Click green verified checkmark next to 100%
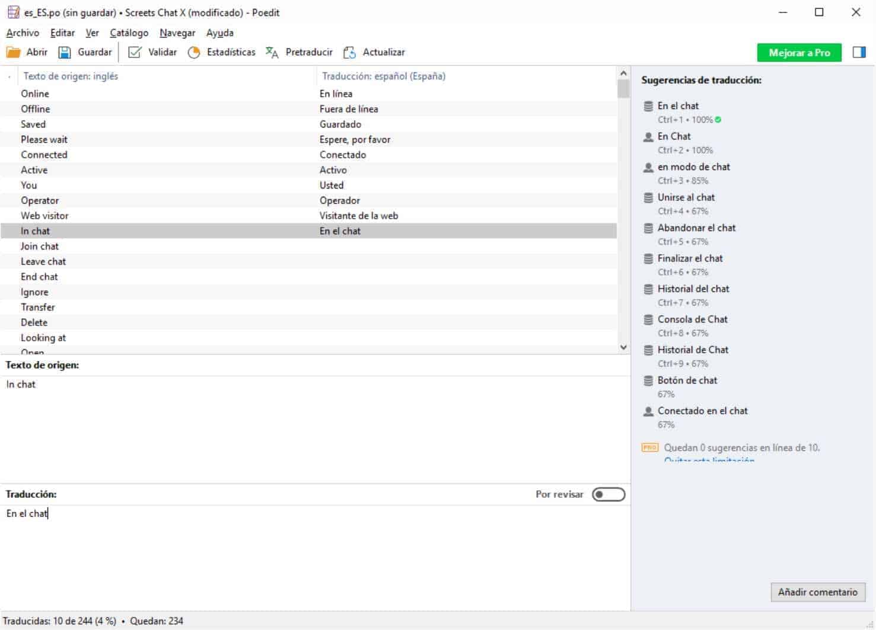Screen dimensions: 876x630 [718, 120]
